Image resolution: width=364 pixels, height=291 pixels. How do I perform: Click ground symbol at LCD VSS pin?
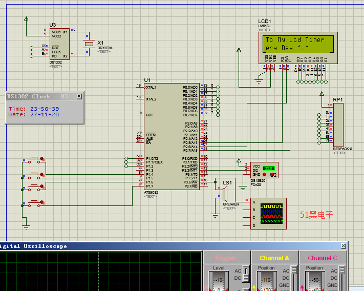coord(259,81)
